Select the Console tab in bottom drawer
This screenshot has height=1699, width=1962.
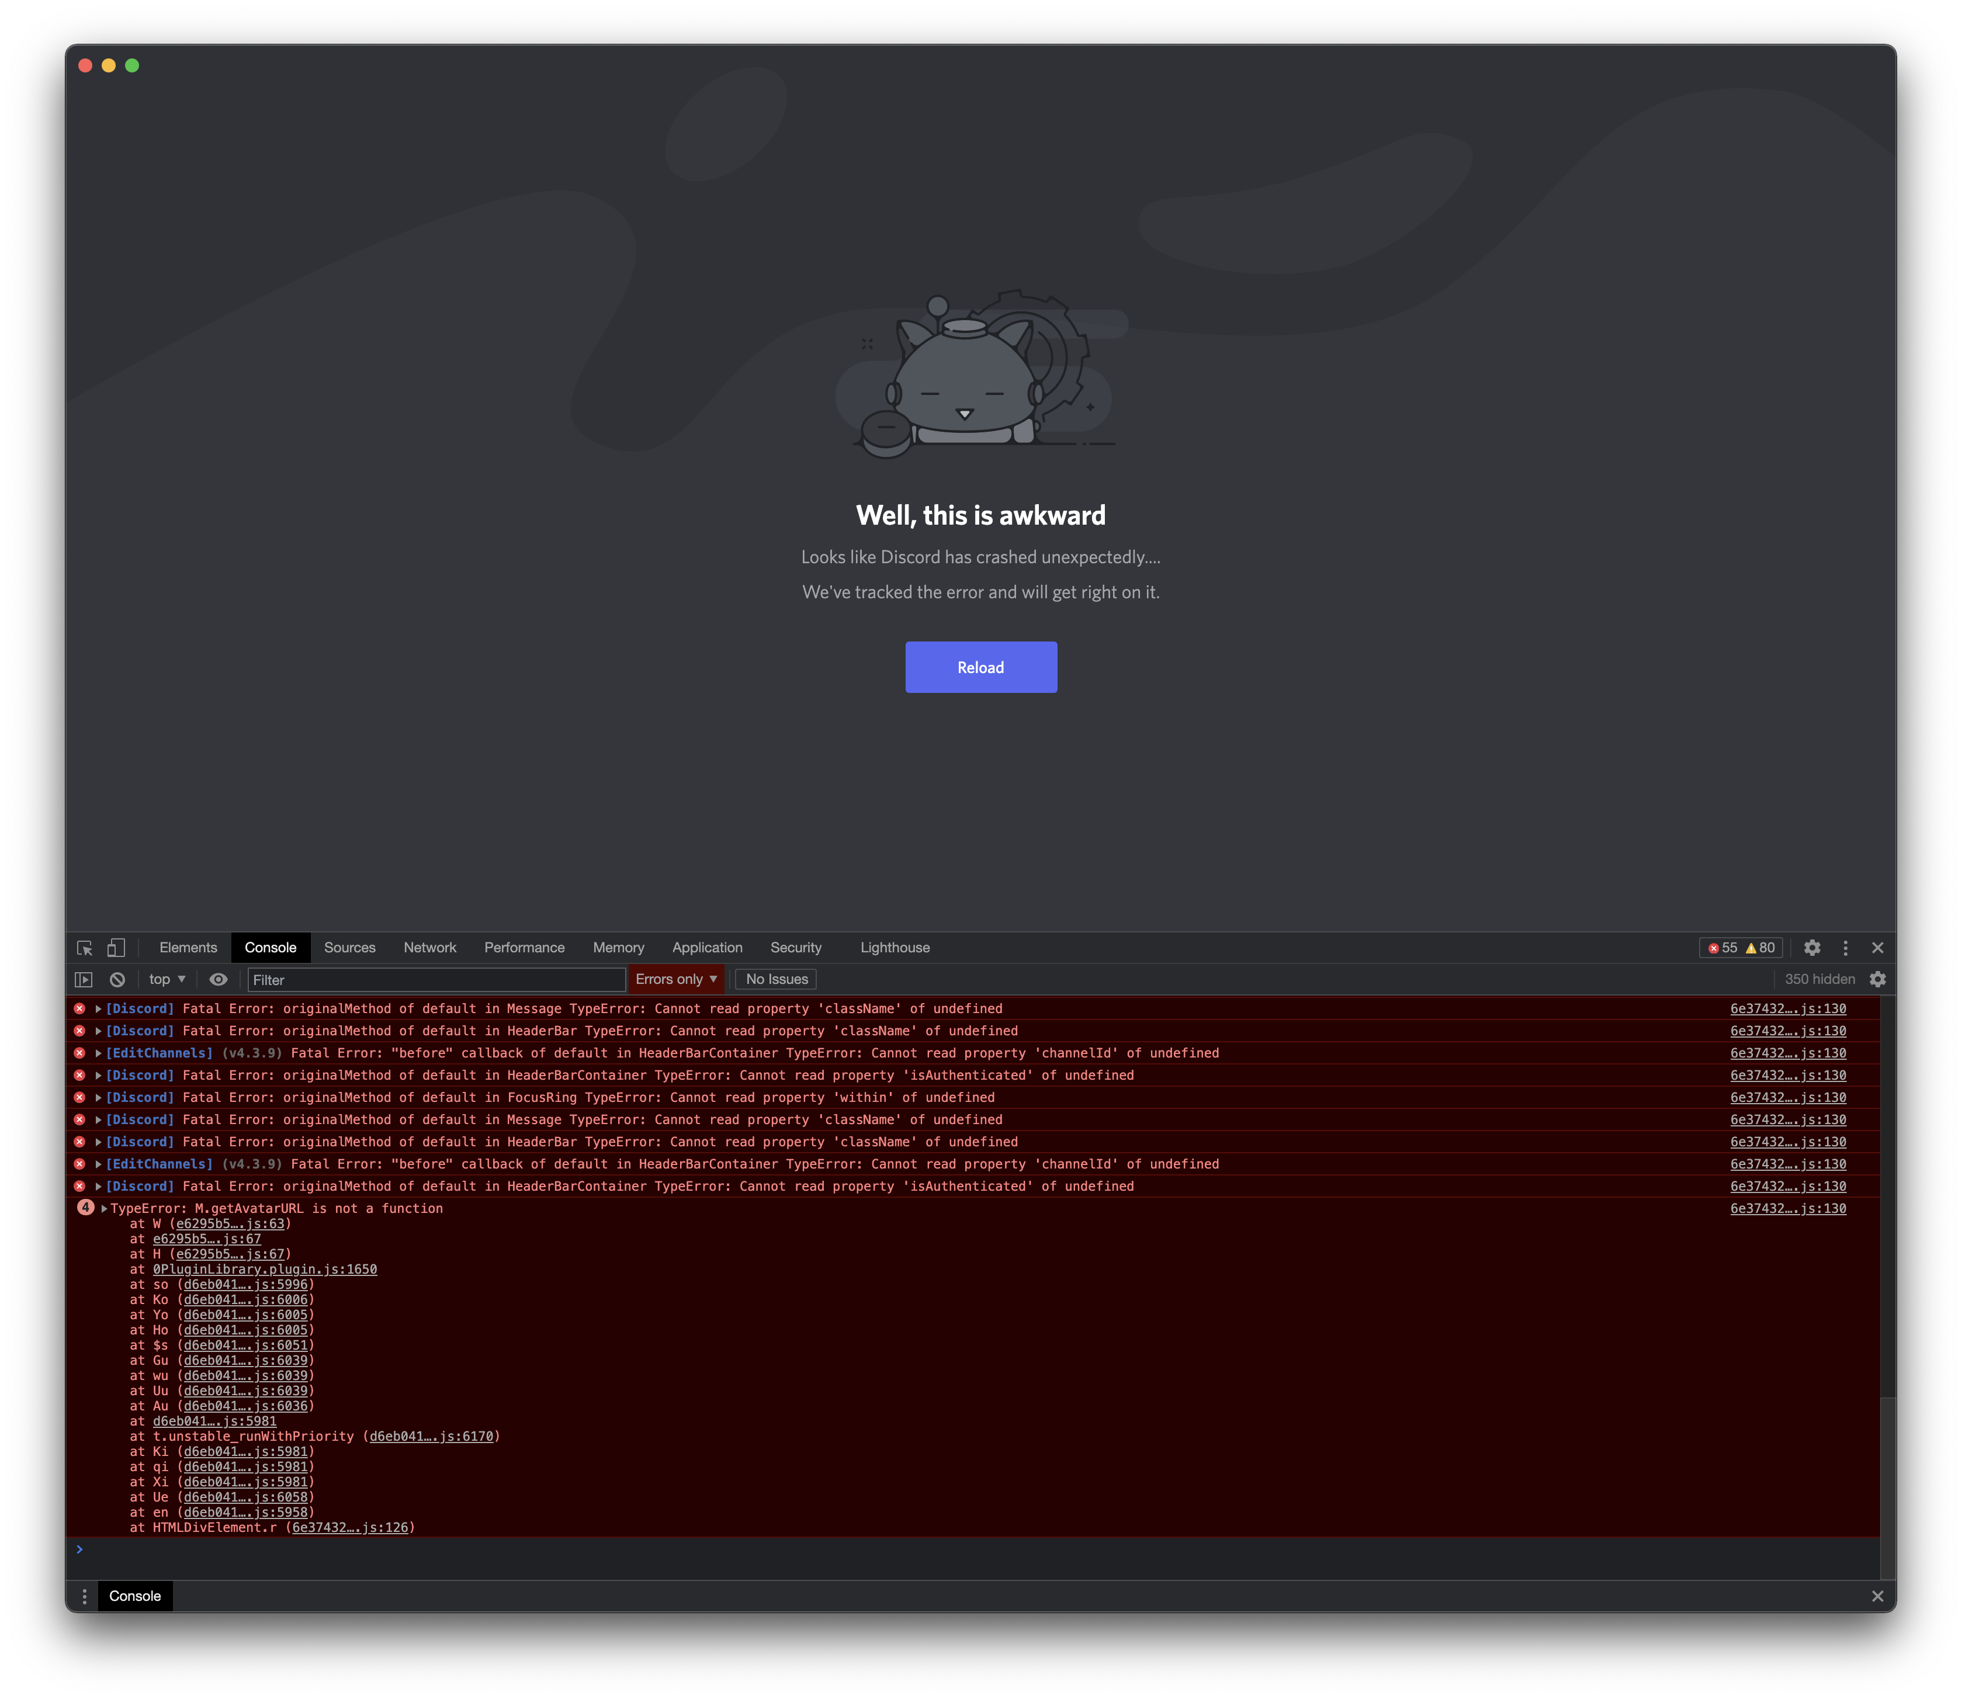point(134,1597)
